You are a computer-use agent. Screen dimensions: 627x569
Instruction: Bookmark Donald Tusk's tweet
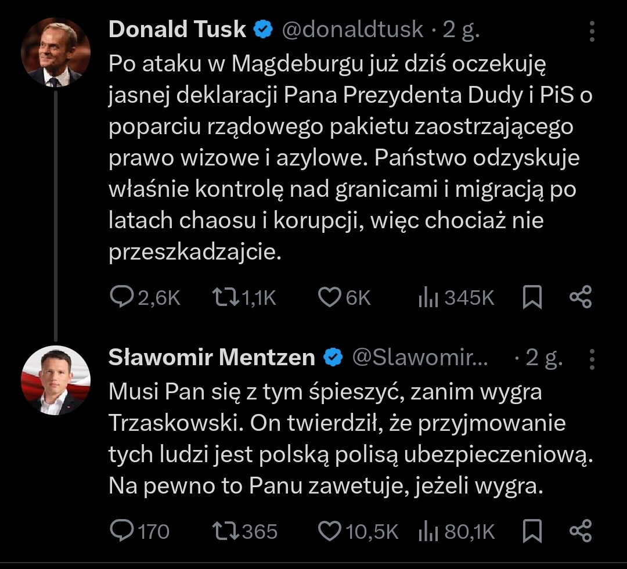(x=532, y=298)
